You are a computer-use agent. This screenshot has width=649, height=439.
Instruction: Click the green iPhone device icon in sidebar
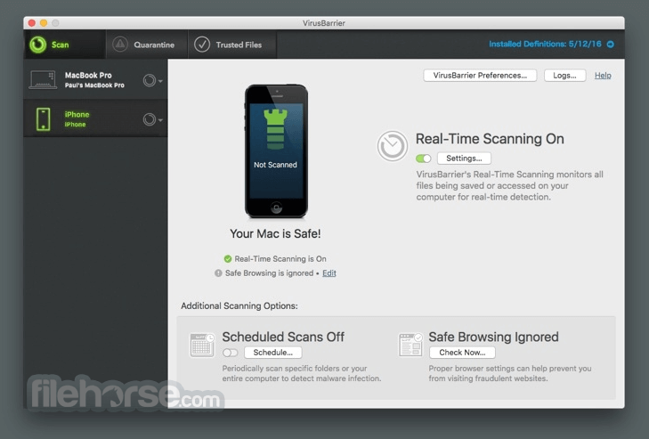[x=44, y=119]
